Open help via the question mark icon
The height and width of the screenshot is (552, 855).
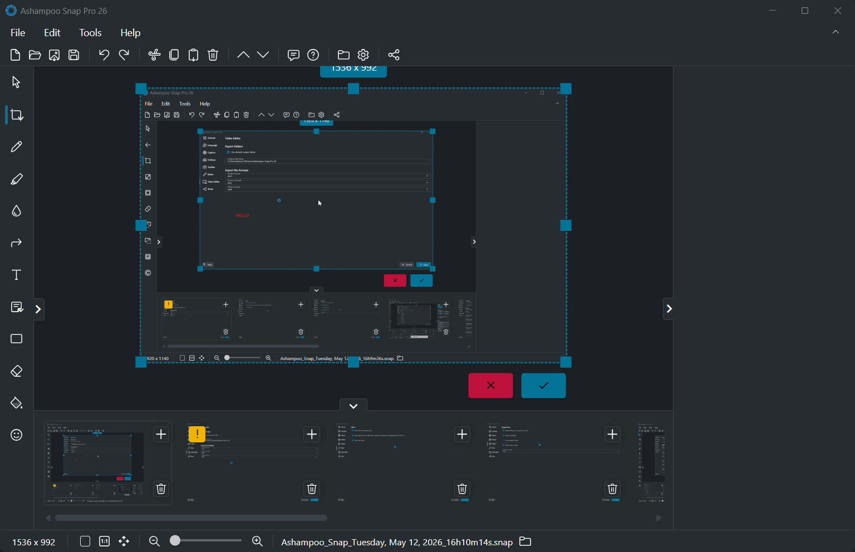(x=313, y=55)
